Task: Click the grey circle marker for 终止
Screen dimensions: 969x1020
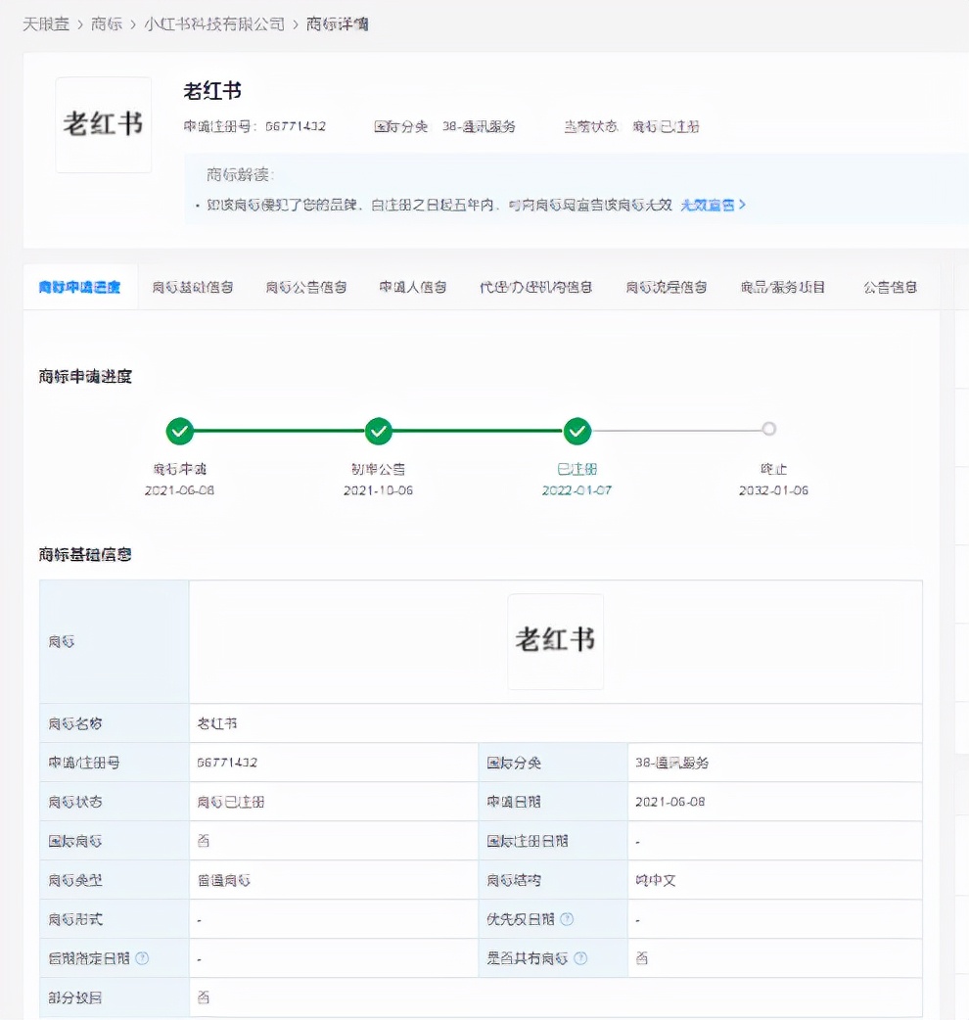Action: (769, 429)
